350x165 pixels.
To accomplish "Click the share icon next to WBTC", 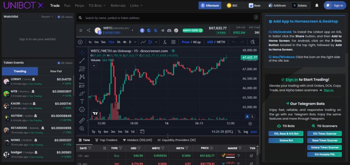I will pyautogui.click(x=89, y=30).
